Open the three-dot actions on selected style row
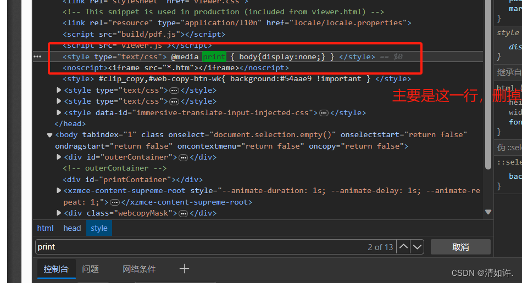Image resolution: width=522 pixels, height=283 pixels. point(37,56)
